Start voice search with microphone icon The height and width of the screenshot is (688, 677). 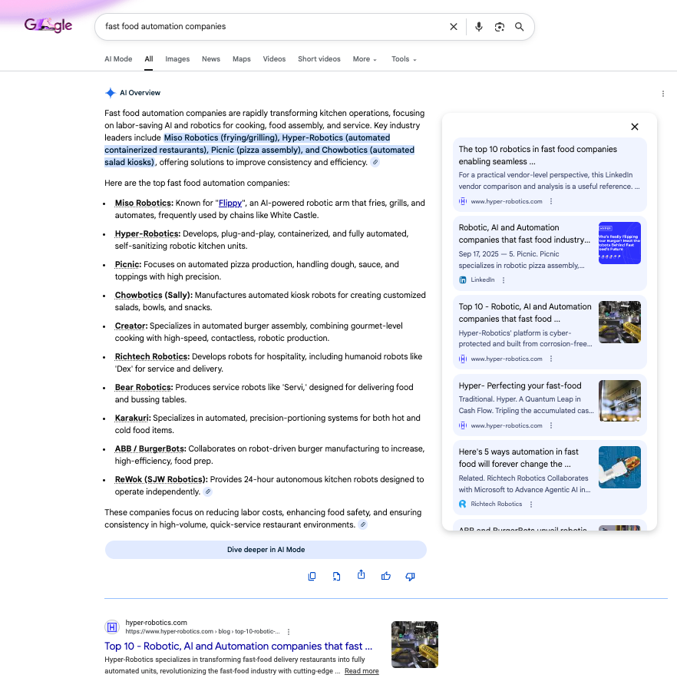[x=479, y=27]
